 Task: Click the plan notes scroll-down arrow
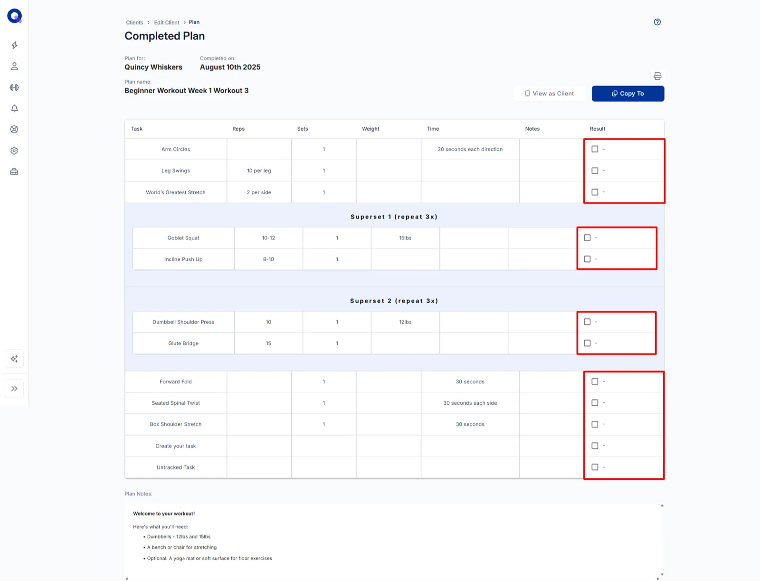pyautogui.click(x=662, y=575)
